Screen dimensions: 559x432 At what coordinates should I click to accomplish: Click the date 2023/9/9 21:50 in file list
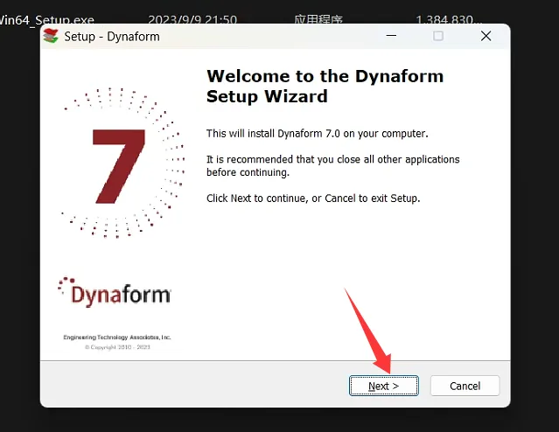tap(192, 19)
